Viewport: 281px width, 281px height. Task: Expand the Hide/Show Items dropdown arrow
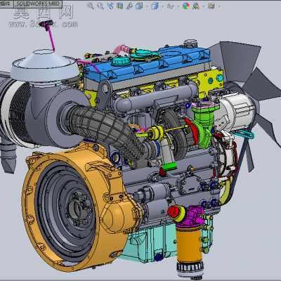[178, 6]
